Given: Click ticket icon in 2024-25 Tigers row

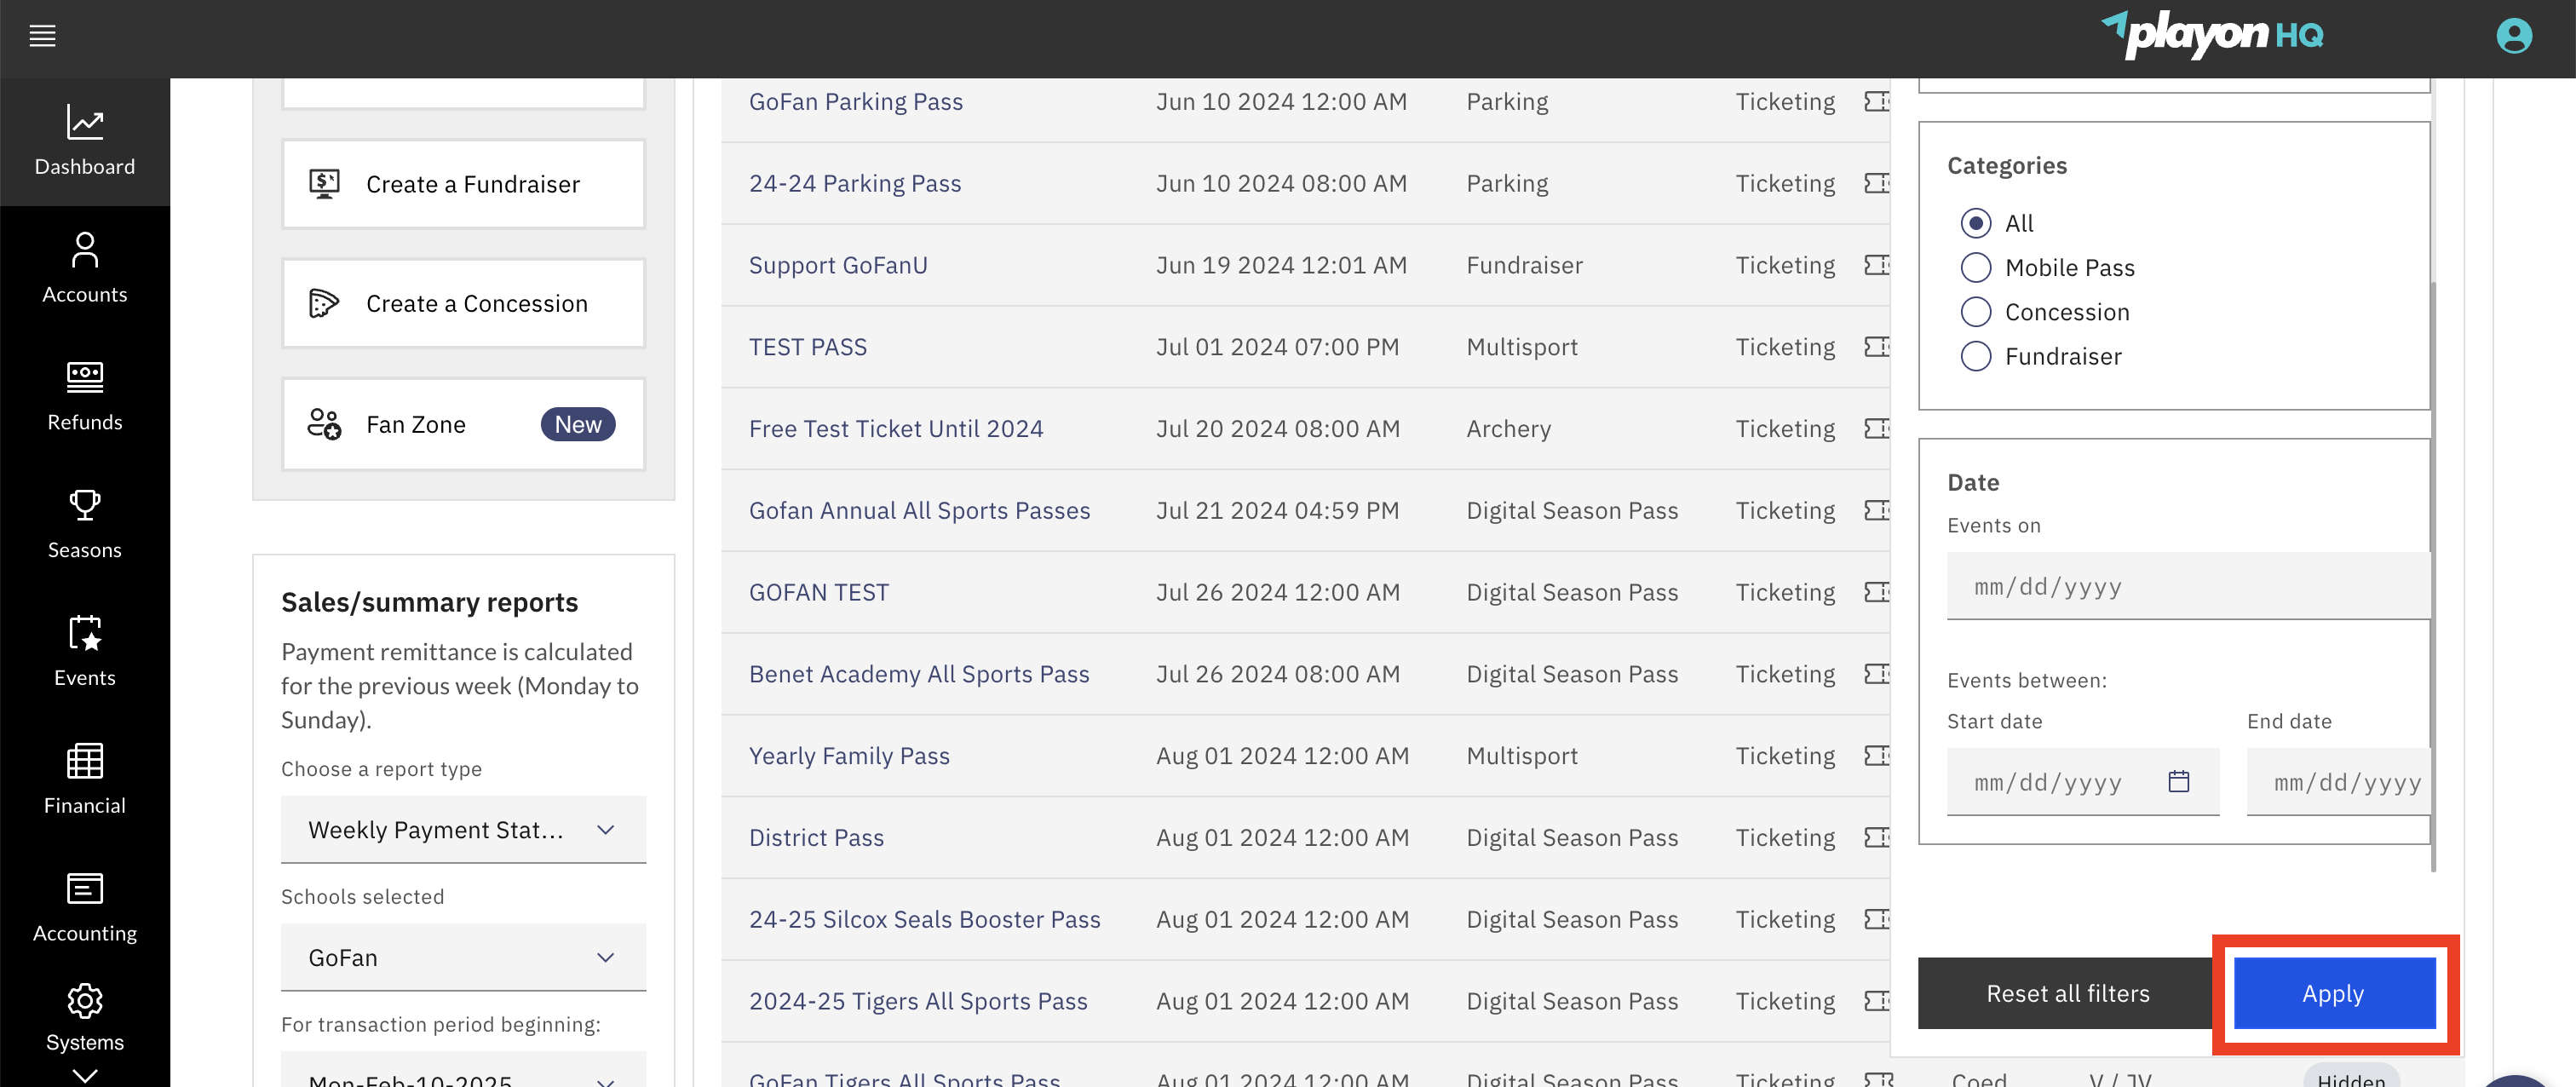Looking at the screenshot, I should 1877,1002.
